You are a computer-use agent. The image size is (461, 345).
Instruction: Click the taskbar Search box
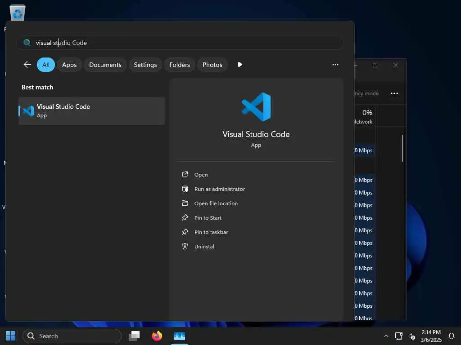coord(72,336)
